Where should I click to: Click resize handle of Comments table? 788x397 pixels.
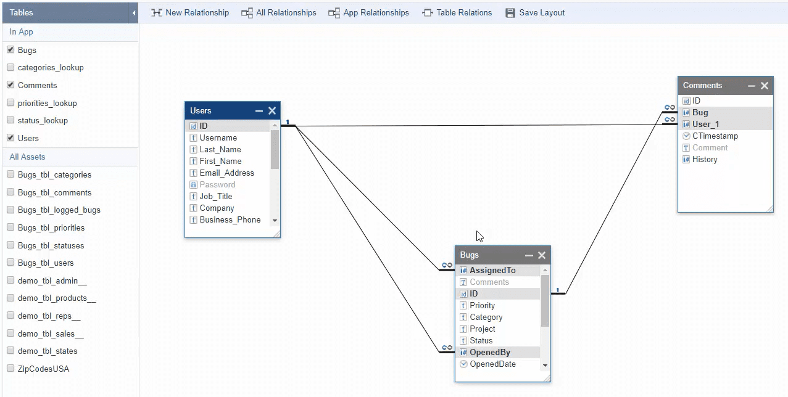click(x=769, y=209)
